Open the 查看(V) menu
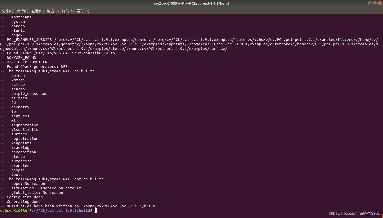The image size is (383, 218). [x=38, y=11]
